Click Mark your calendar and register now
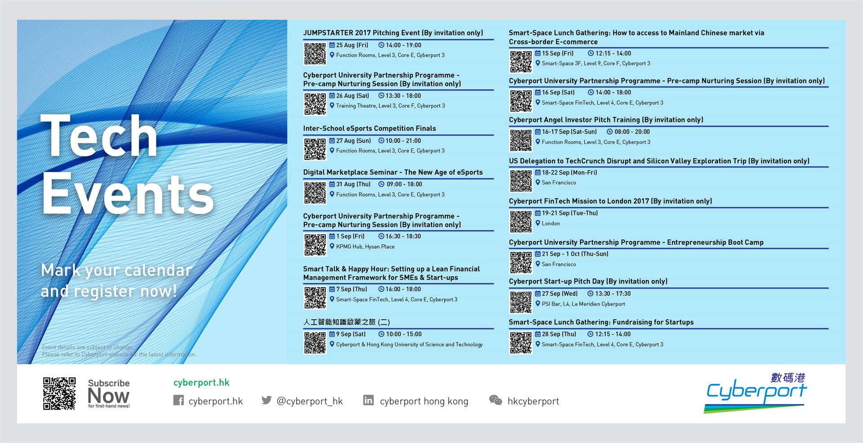The width and height of the screenshot is (863, 443). [116, 281]
